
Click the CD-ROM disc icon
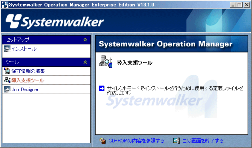[x=102, y=141]
